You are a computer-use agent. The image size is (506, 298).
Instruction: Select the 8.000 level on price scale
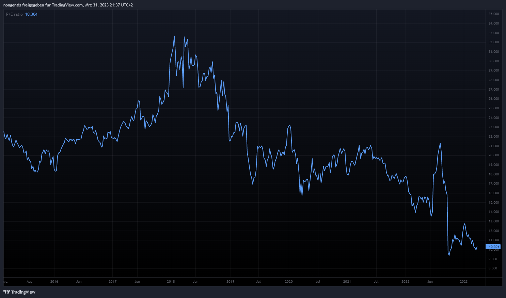493,268
